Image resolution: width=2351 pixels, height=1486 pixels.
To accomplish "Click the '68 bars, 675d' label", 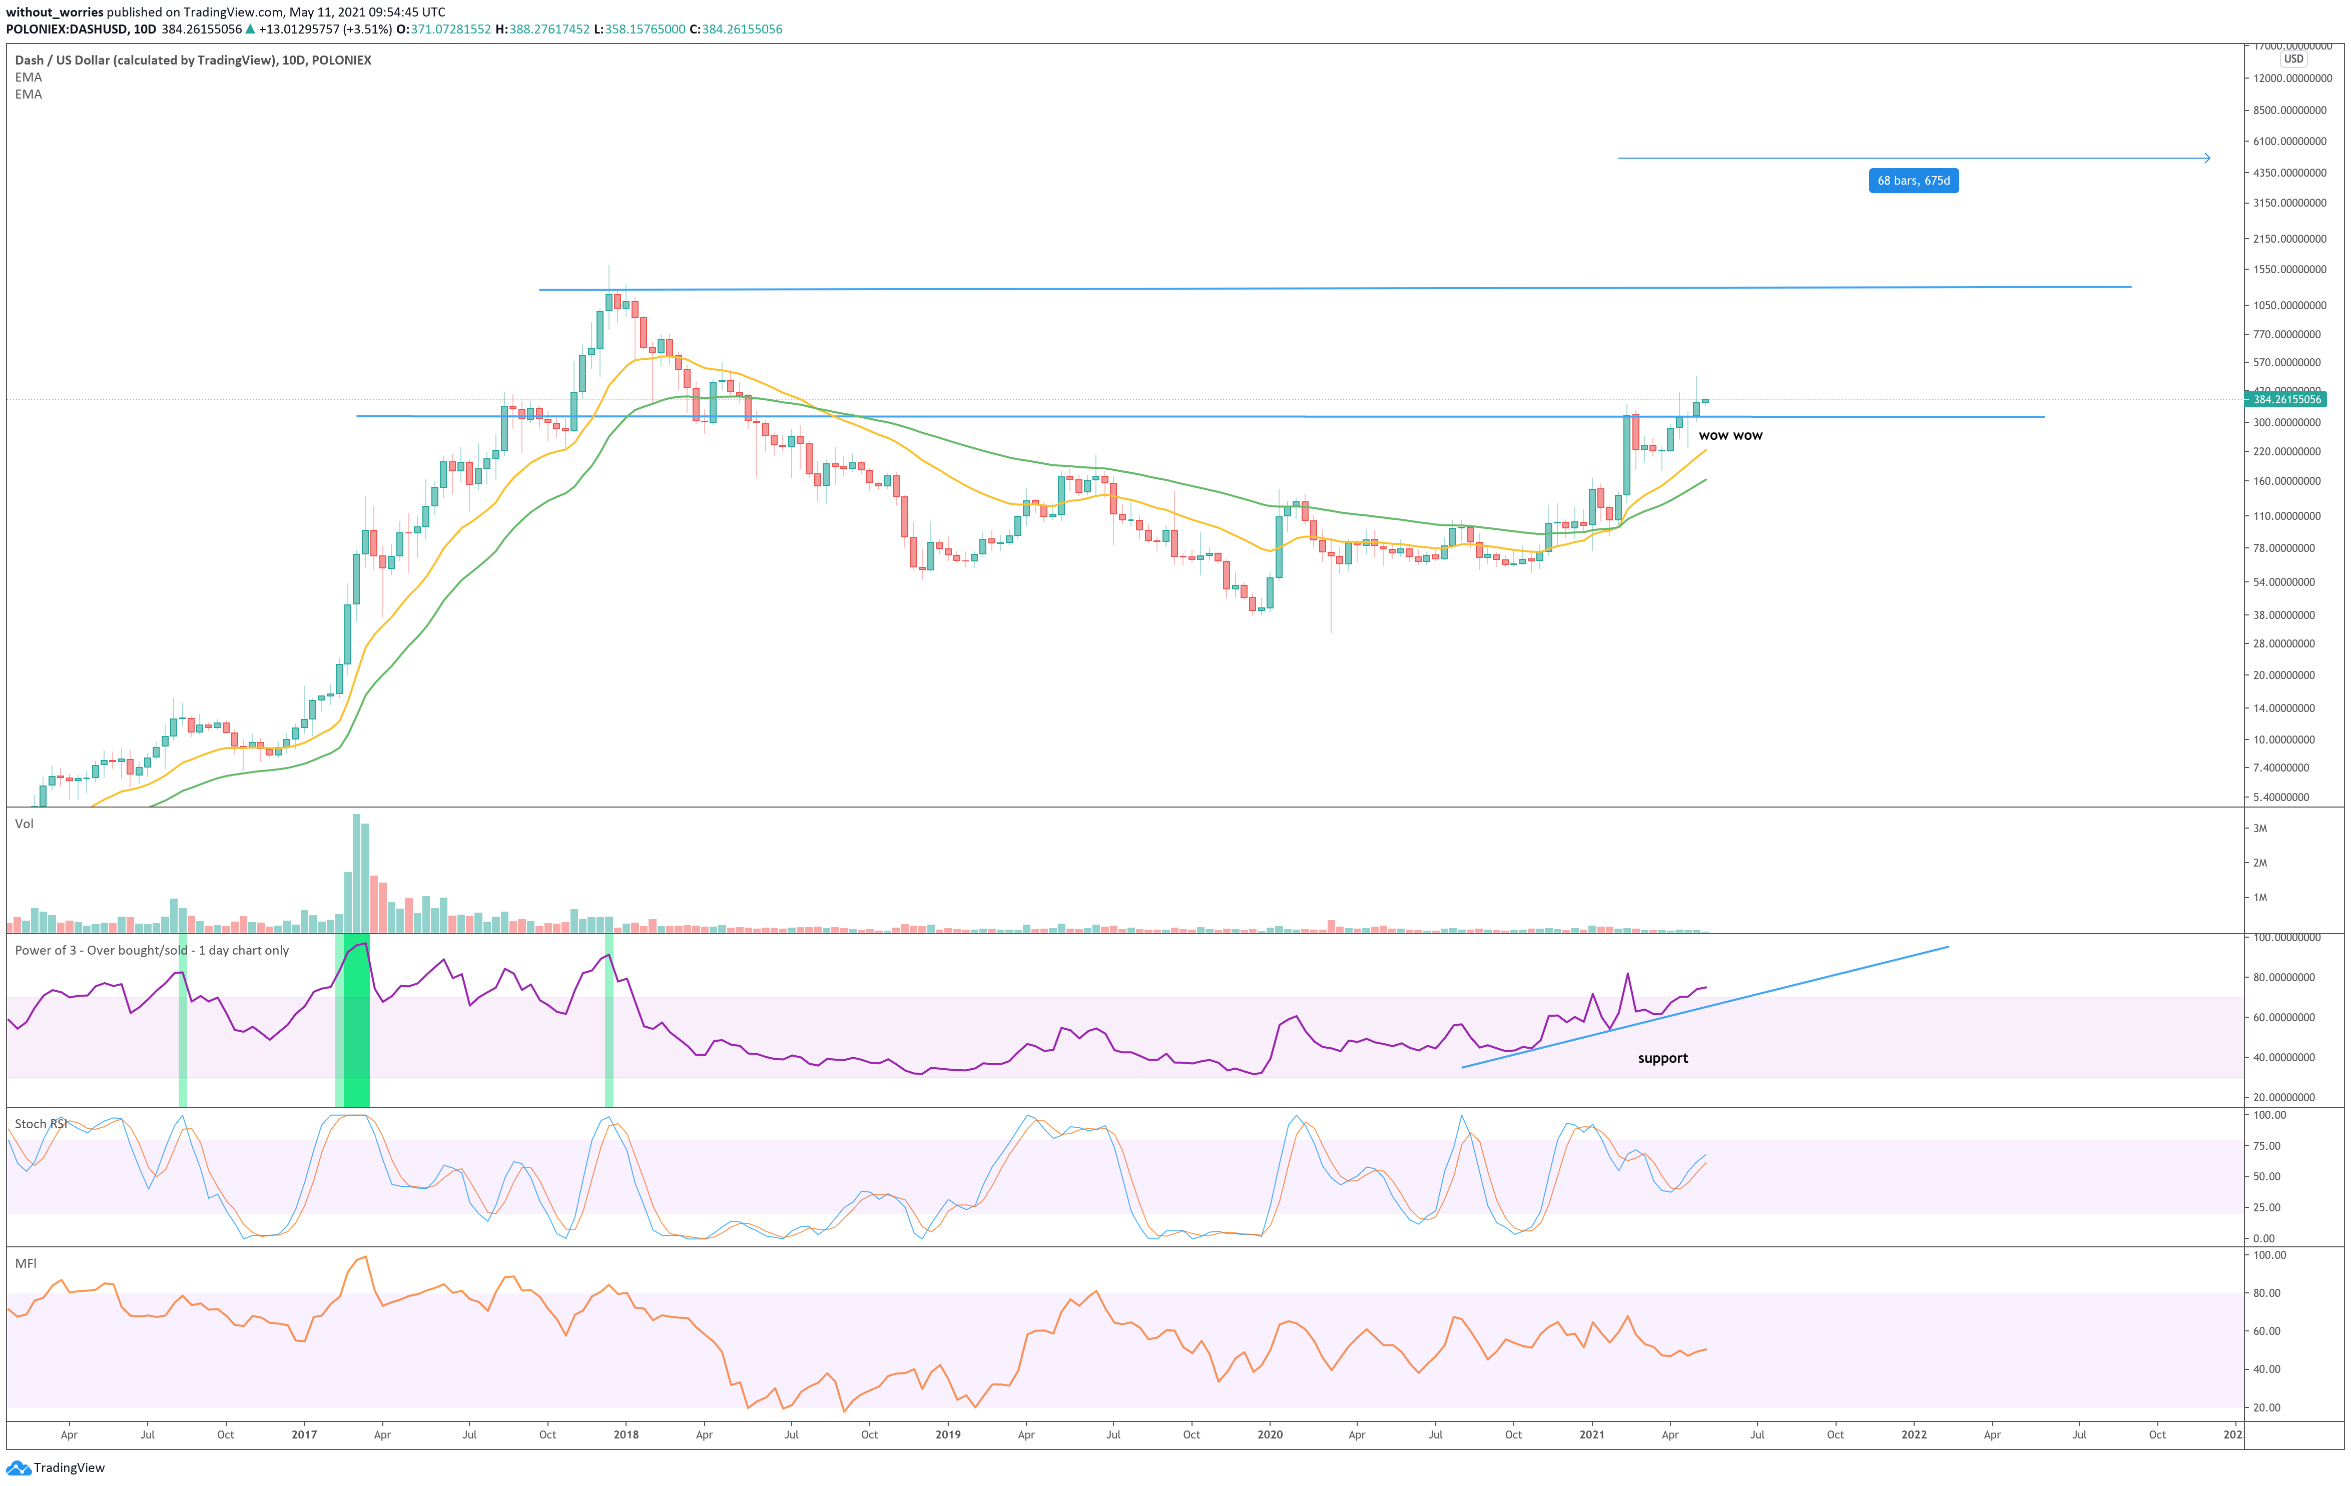I will (x=1913, y=181).
